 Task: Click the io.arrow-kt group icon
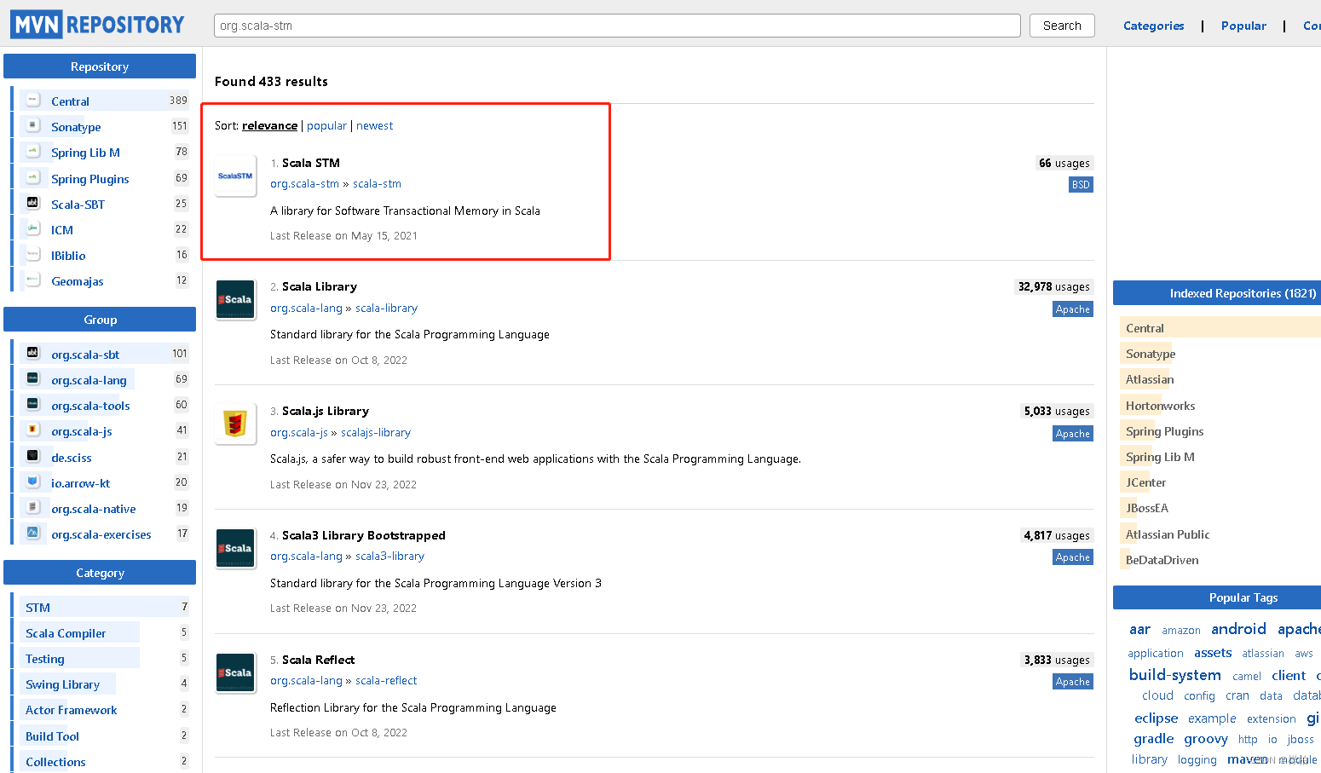pos(32,482)
